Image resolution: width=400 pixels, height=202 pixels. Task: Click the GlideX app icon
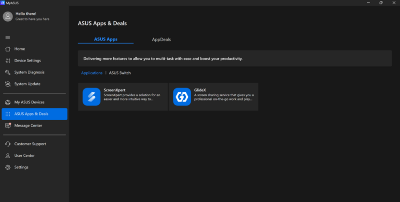click(182, 97)
